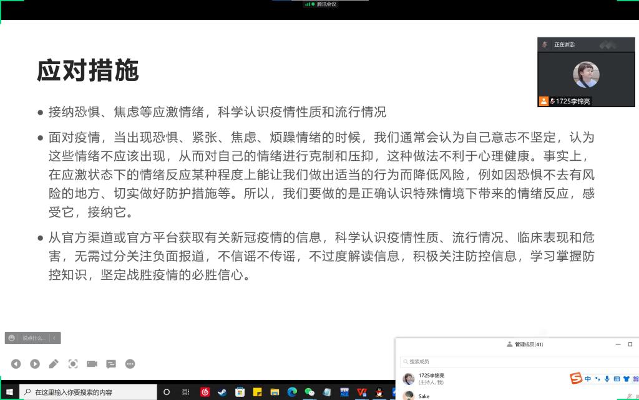Click the emoji smiley in chat bar
The width and height of the screenshot is (639, 400).
[x=12, y=338]
